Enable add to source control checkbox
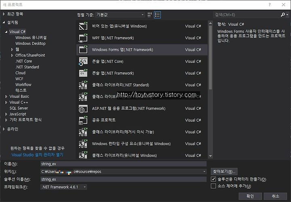 tap(213, 186)
